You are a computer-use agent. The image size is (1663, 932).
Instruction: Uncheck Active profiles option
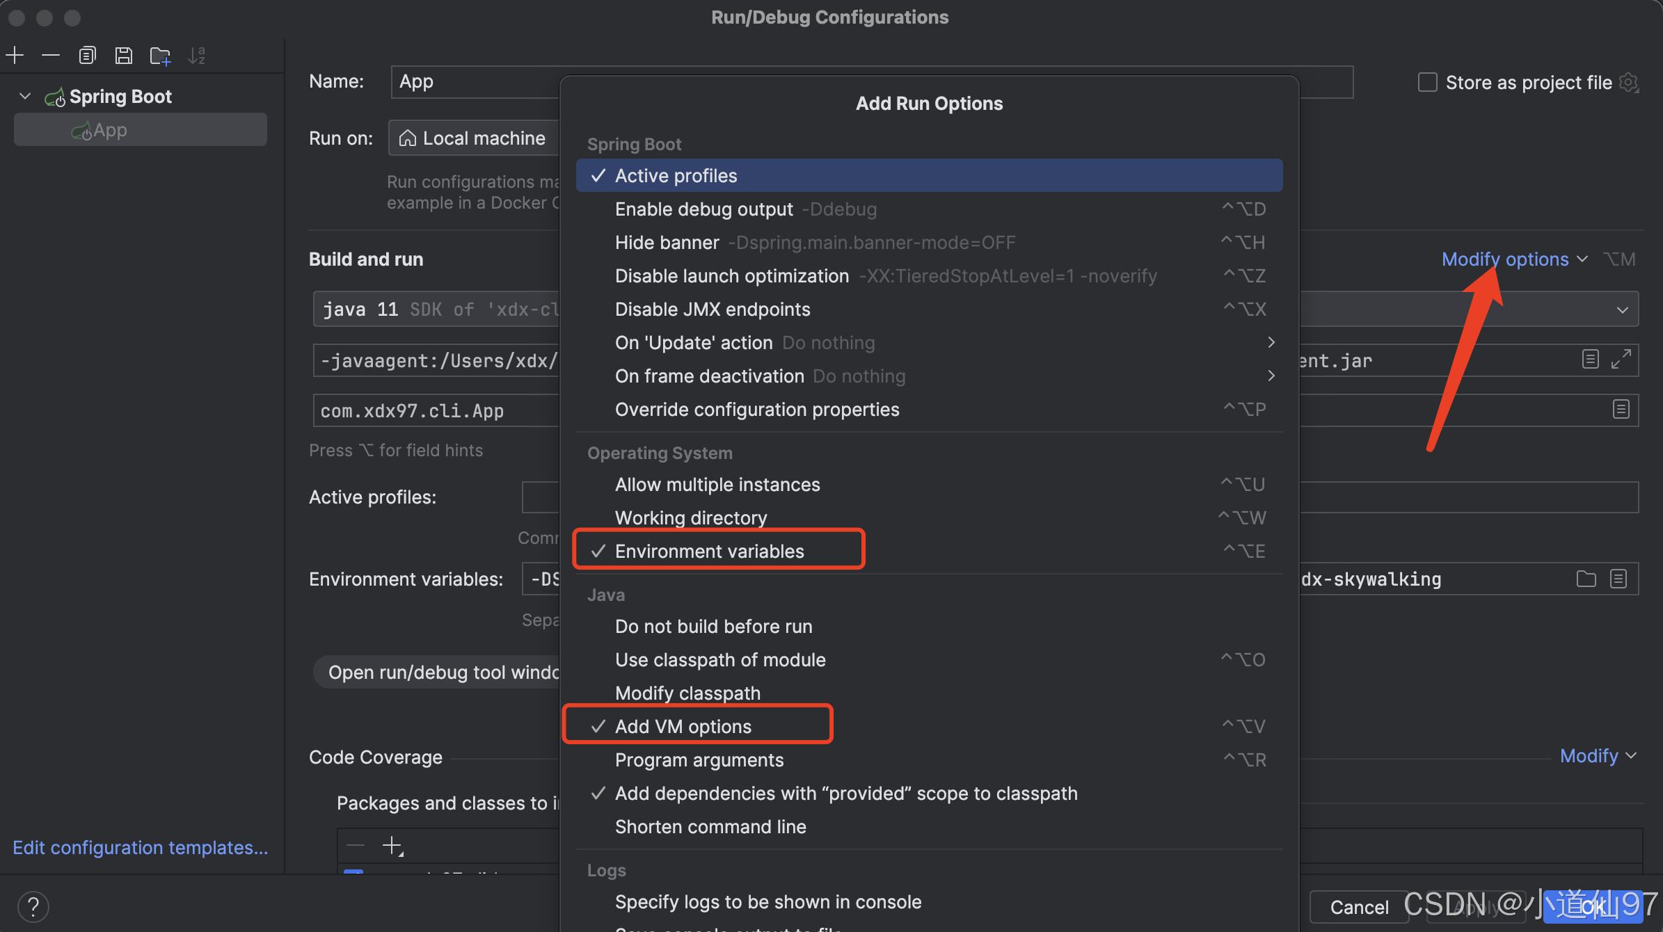pos(929,175)
